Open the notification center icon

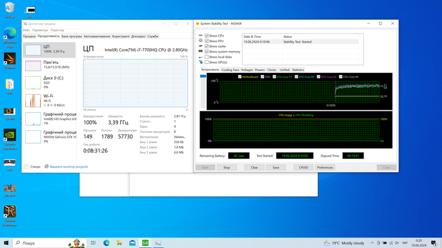(x=434, y=243)
